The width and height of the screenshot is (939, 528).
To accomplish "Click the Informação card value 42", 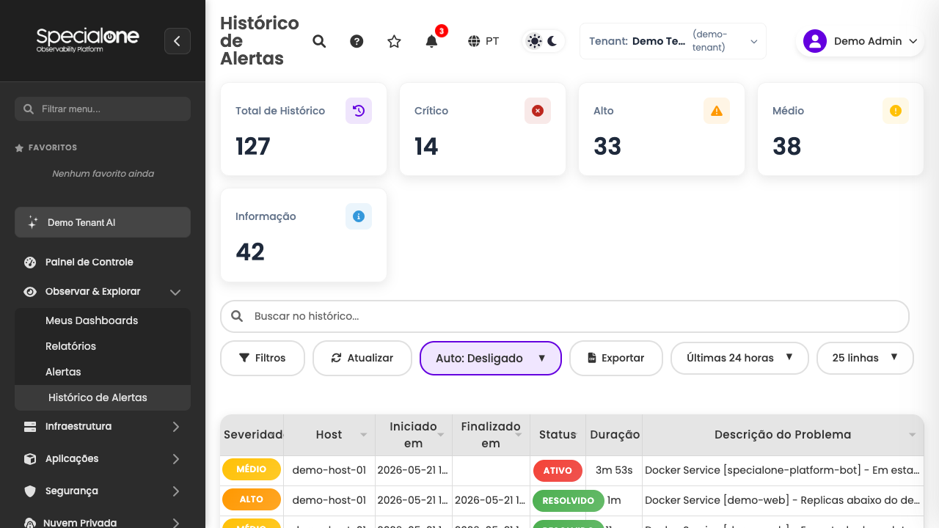I will pos(250,252).
